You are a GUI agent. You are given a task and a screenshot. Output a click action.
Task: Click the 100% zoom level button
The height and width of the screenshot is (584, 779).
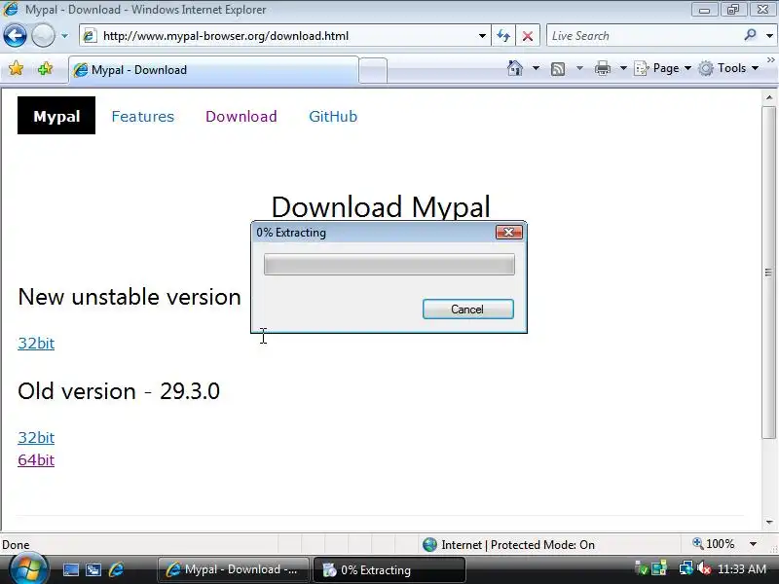pyautogui.click(x=714, y=544)
